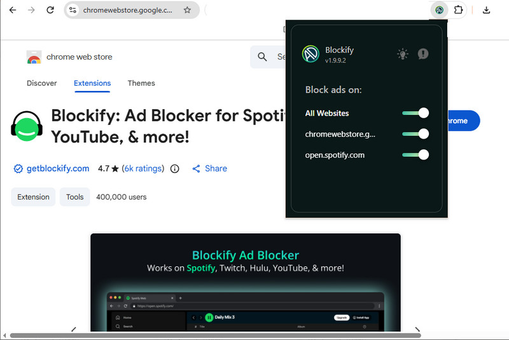The height and width of the screenshot is (340, 509).
Task: Click the Blockify logo in the popup
Action: [310, 54]
